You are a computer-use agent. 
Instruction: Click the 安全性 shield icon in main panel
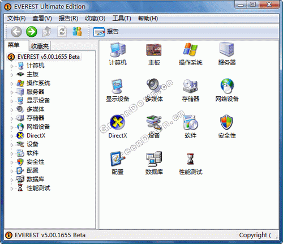(x=227, y=122)
